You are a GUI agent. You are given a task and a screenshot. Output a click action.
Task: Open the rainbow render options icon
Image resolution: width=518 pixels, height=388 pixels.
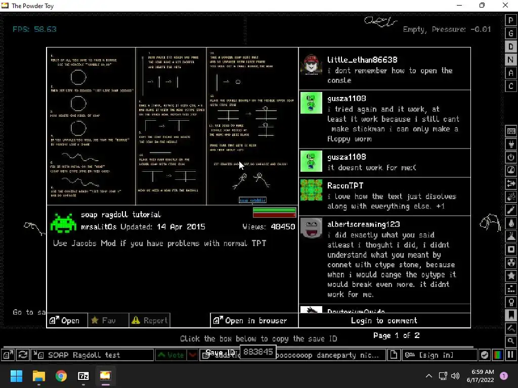click(498, 355)
